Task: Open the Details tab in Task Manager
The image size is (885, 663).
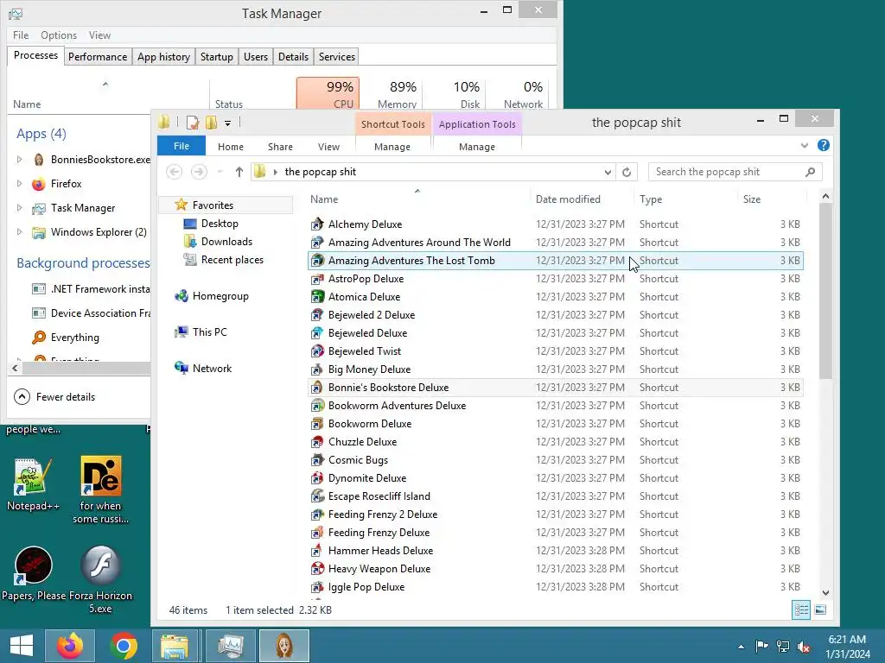Action: coord(294,57)
